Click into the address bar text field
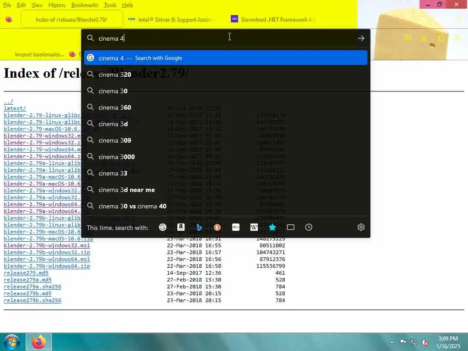This screenshot has height=351, width=468. point(225,38)
